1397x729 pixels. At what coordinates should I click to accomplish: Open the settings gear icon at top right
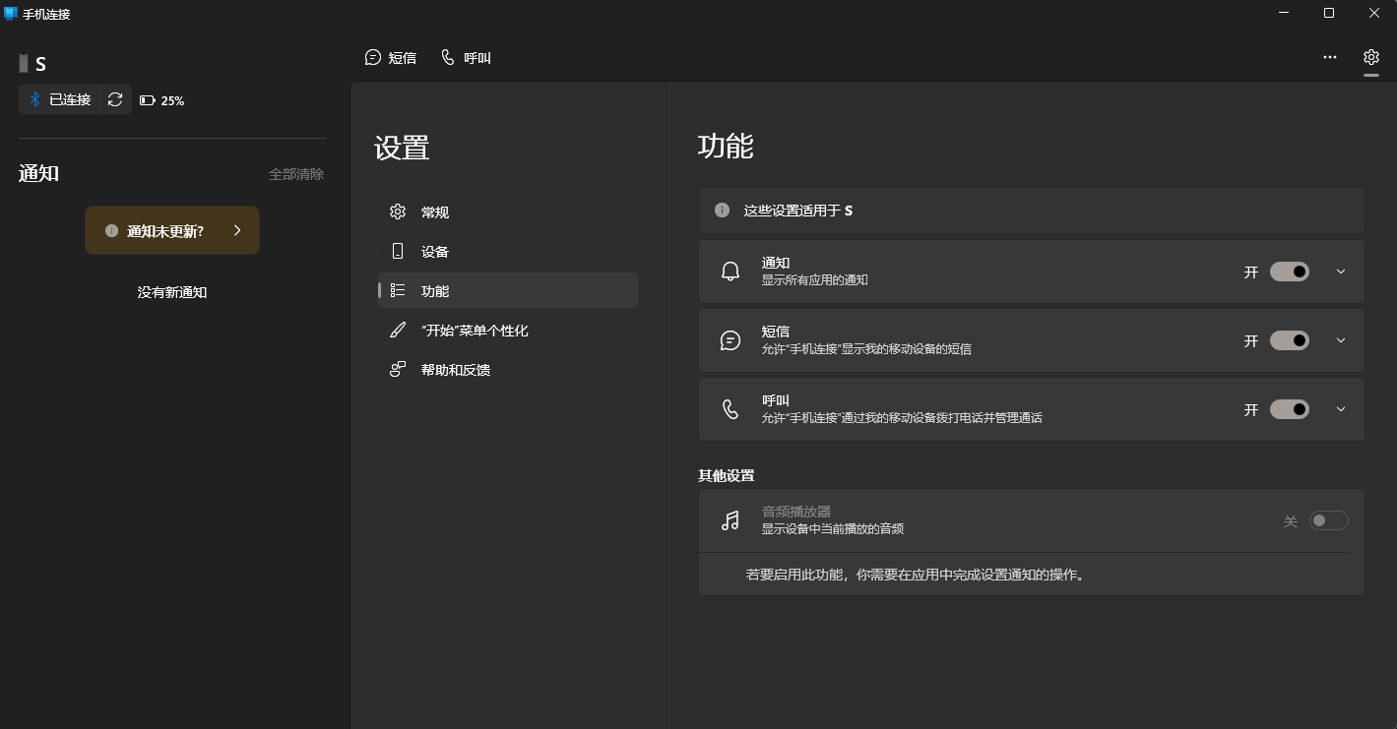(x=1370, y=57)
